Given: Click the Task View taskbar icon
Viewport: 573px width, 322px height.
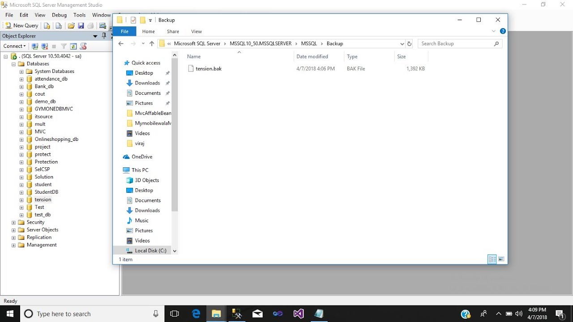Looking at the screenshot, I should [175, 314].
